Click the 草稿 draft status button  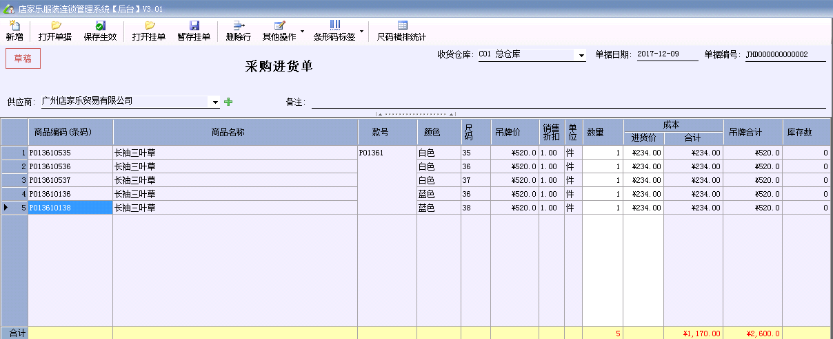coord(23,58)
